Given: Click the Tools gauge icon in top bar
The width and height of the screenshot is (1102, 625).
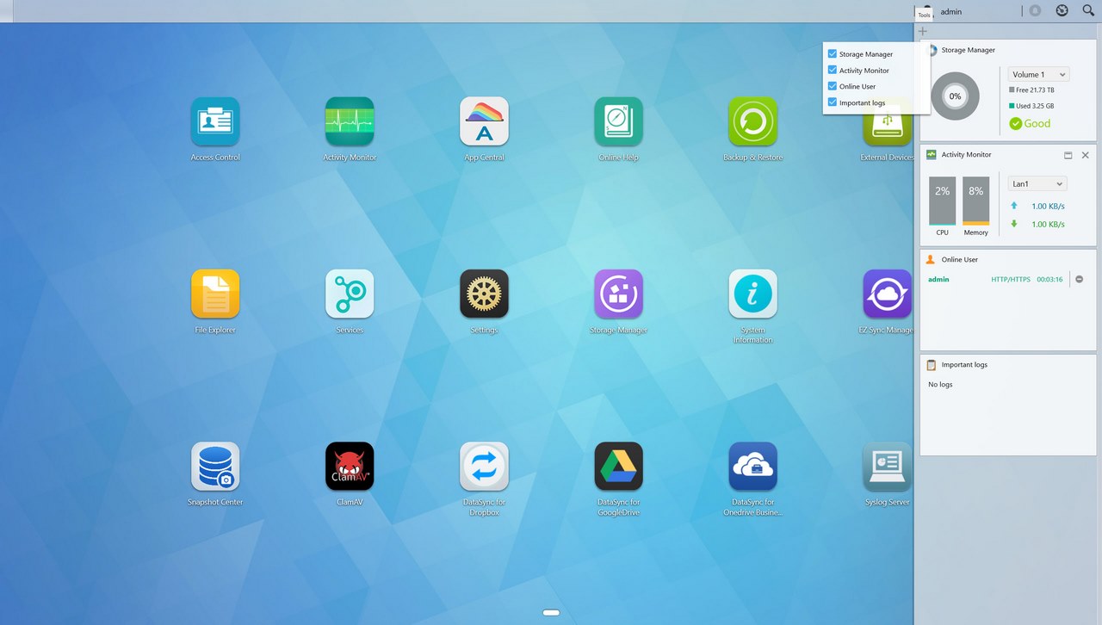Looking at the screenshot, I should tap(1062, 10).
